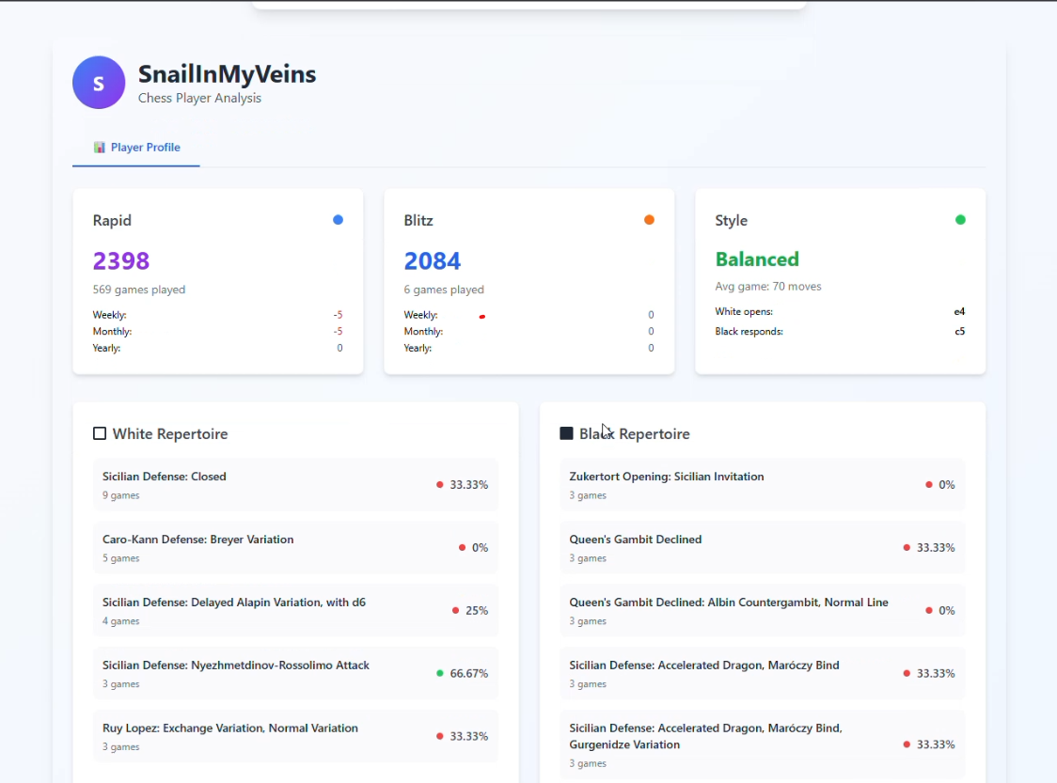The width and height of the screenshot is (1057, 783).
Task: Click the Rapid Weekly -5 value
Action: pos(338,315)
